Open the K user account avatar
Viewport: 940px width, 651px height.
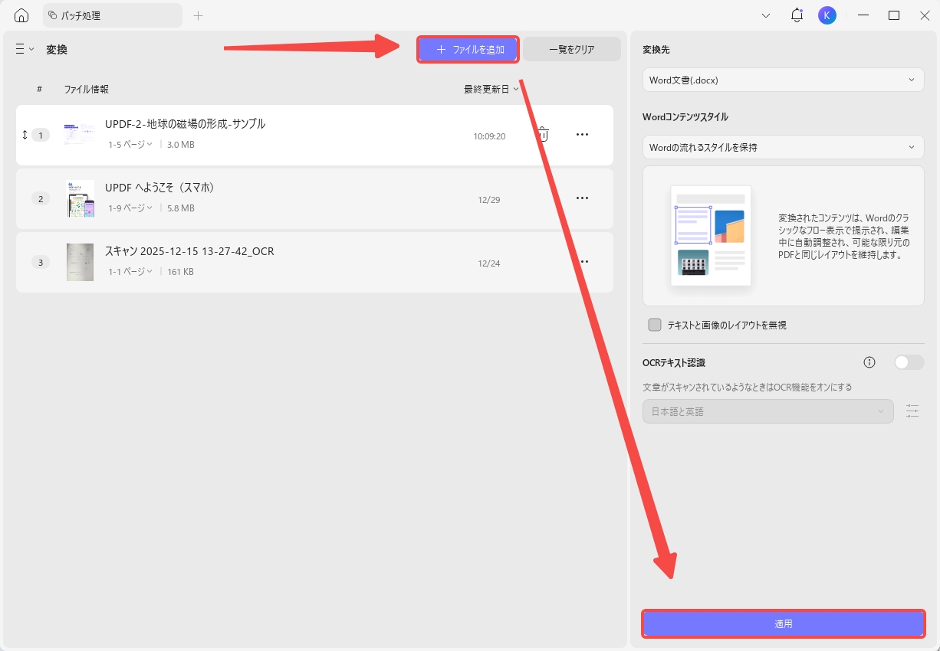[x=827, y=15]
